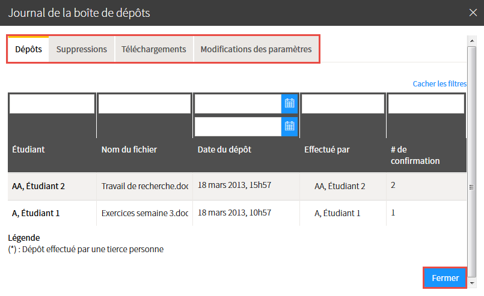Switch to the Dépôts tab
The height and width of the screenshot is (296, 484).
28,49
